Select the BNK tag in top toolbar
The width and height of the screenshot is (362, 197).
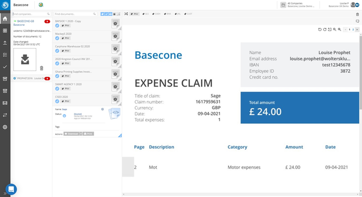168,14
